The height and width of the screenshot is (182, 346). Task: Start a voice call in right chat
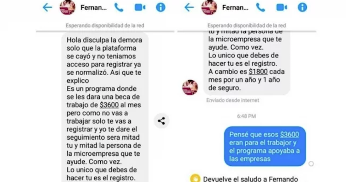click(261, 8)
